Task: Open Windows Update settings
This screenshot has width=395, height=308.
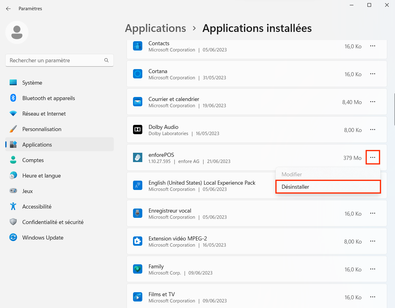Action: pos(60,237)
